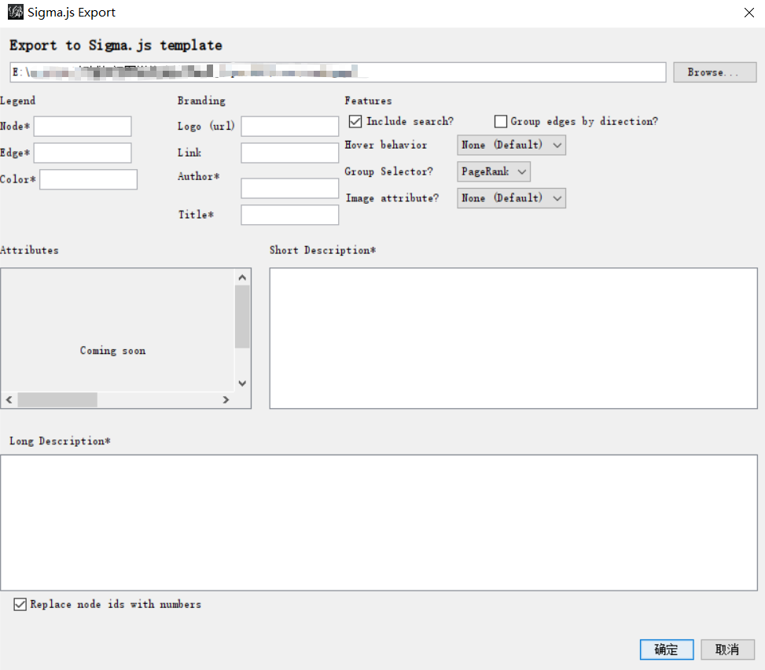The width and height of the screenshot is (765, 670).
Task: Click the 'Legend' section label
Action: tap(17, 101)
